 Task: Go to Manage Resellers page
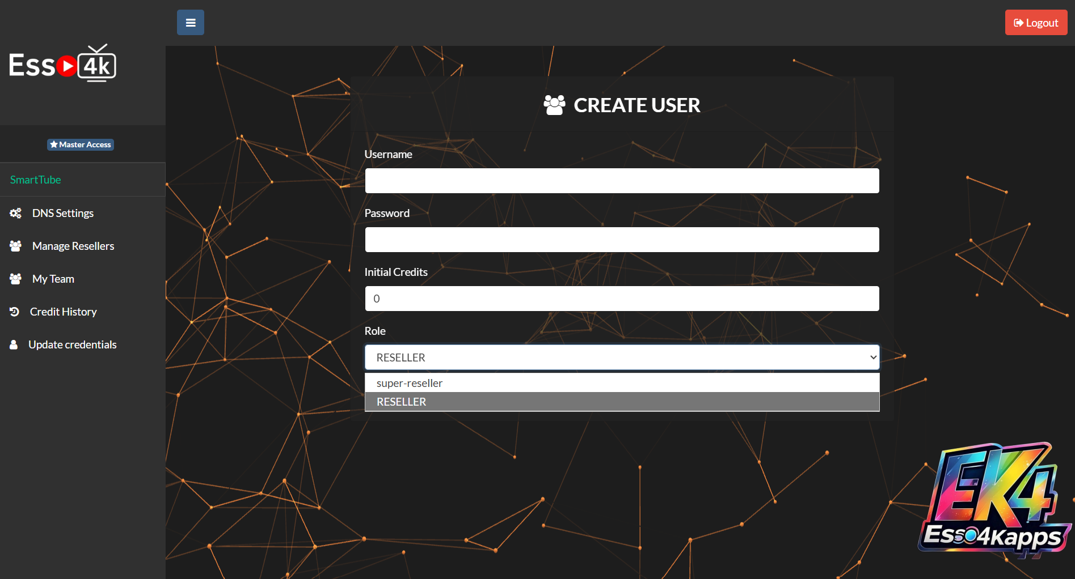pyautogui.click(x=73, y=246)
